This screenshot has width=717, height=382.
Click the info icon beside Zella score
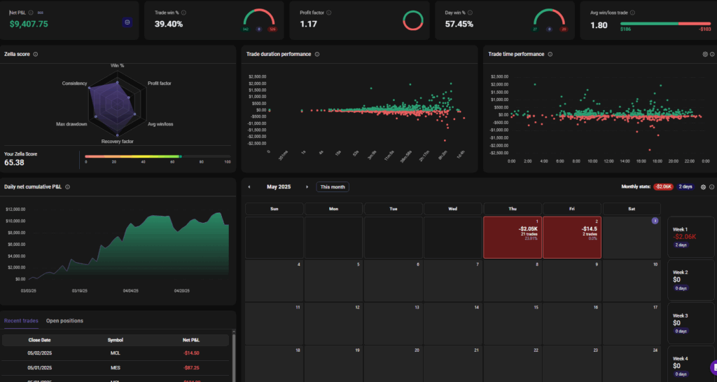(35, 54)
